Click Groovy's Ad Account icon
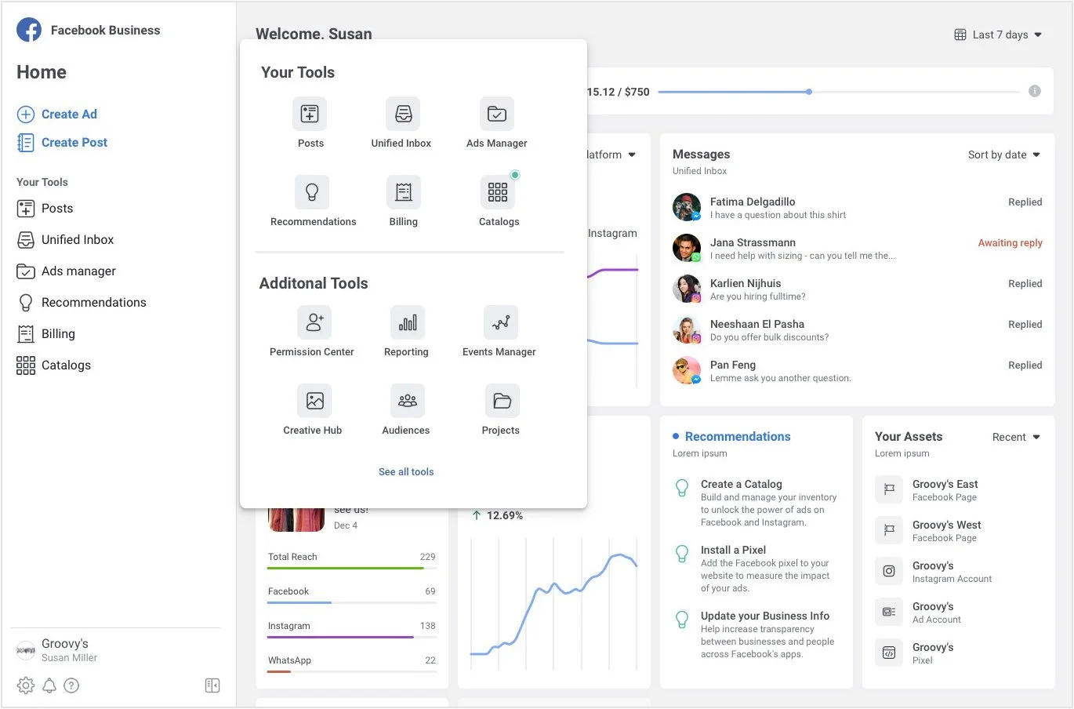Screen dimensions: 1074x709 click(x=889, y=612)
